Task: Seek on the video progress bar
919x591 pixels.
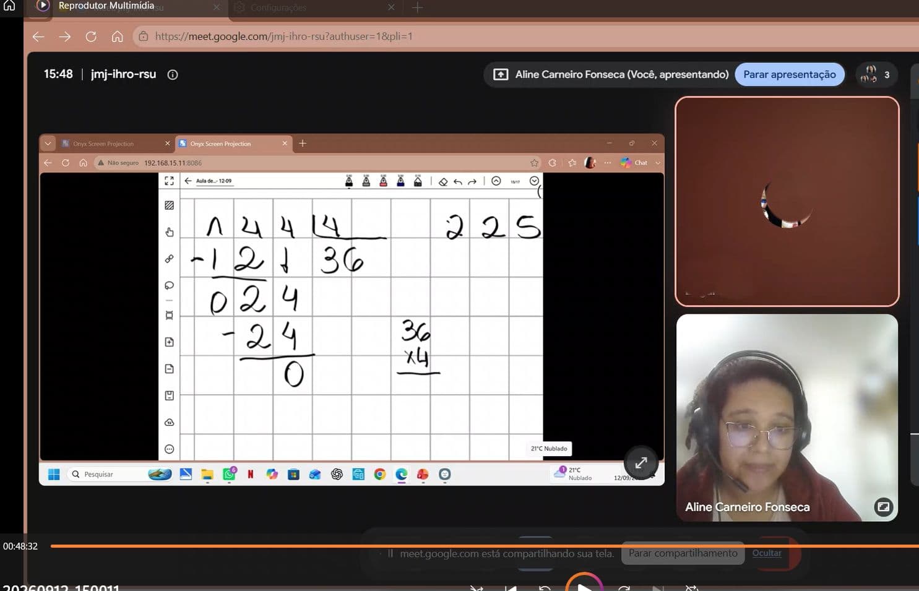Action: (485, 546)
